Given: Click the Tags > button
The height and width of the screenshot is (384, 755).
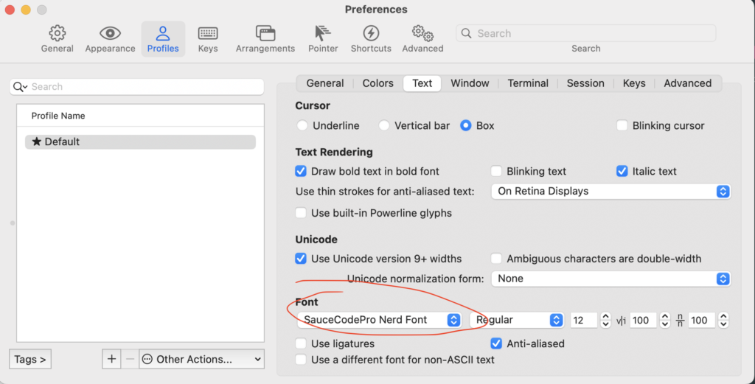Looking at the screenshot, I should coord(30,359).
